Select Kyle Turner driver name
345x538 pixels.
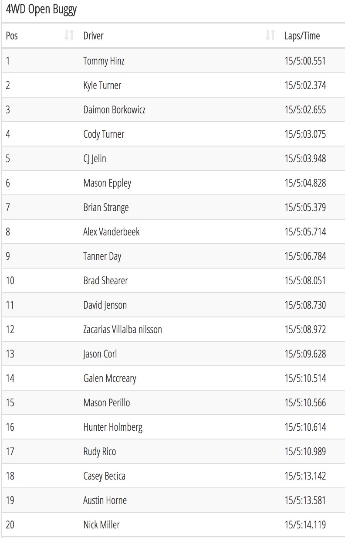102,85
